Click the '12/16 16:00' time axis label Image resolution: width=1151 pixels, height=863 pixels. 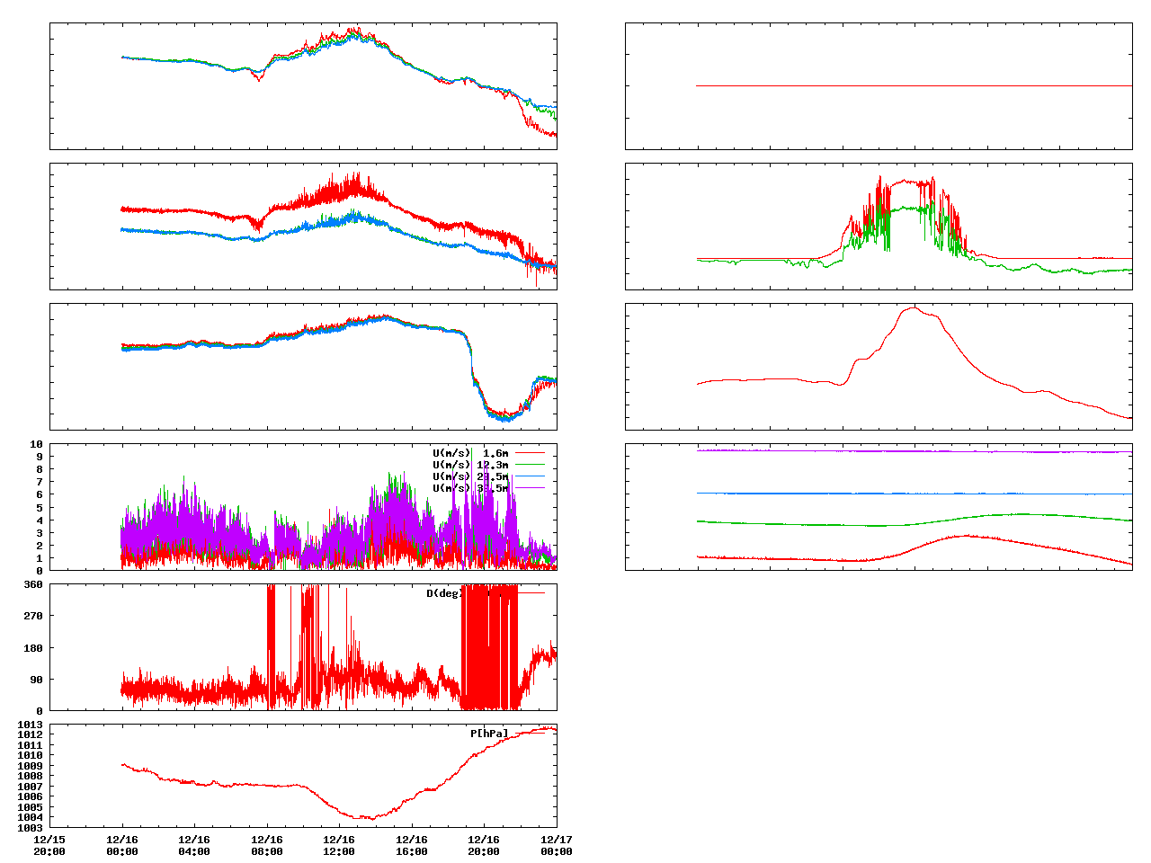412,846
